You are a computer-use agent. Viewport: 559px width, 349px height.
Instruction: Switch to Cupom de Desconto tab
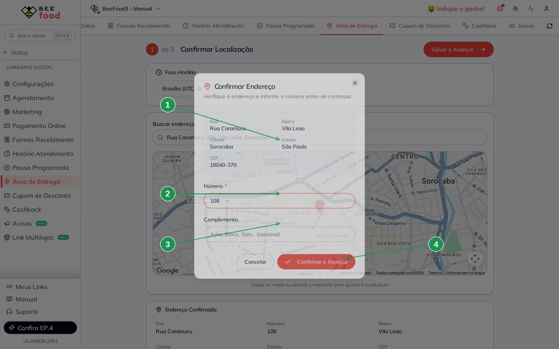pos(420,26)
